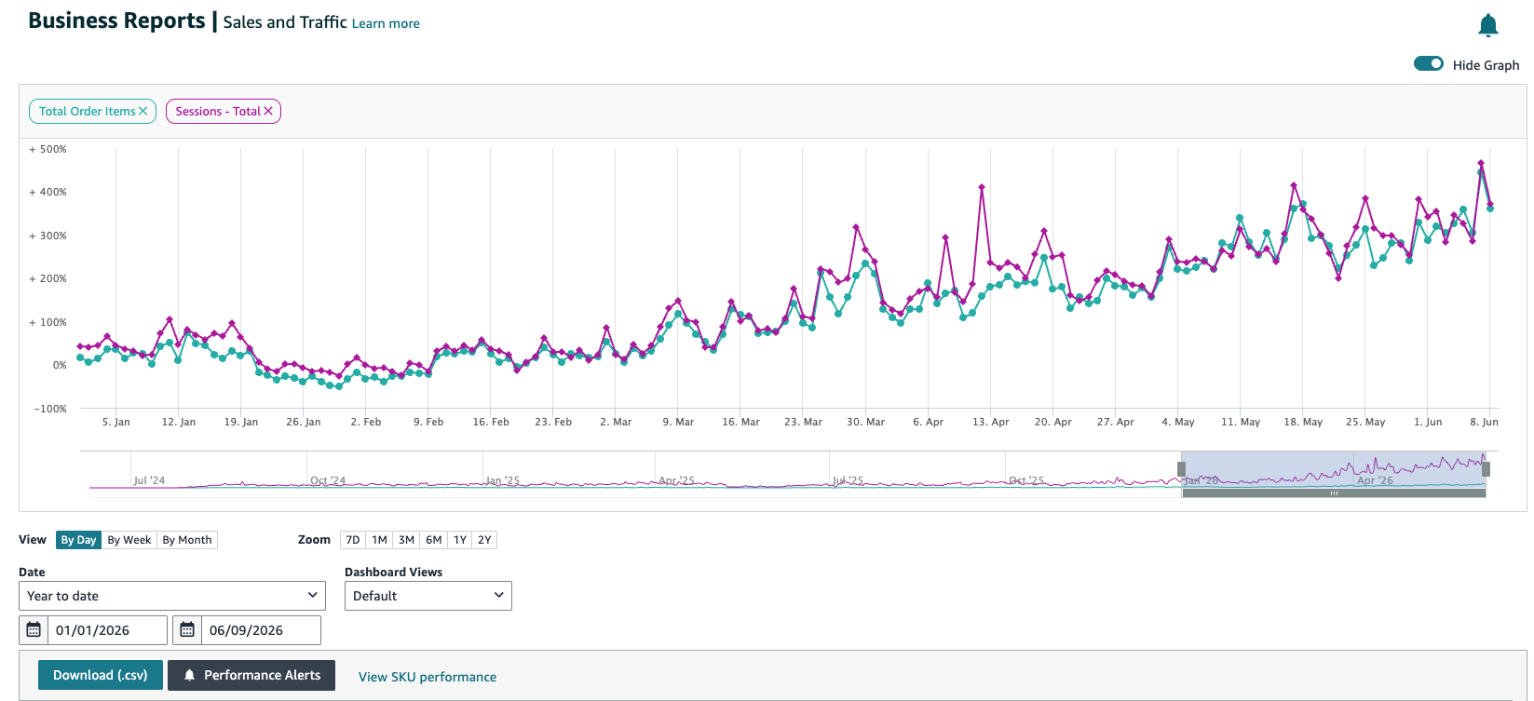Switch view to By Week
Image resolution: width=1534 pixels, height=701 pixels.
129,540
